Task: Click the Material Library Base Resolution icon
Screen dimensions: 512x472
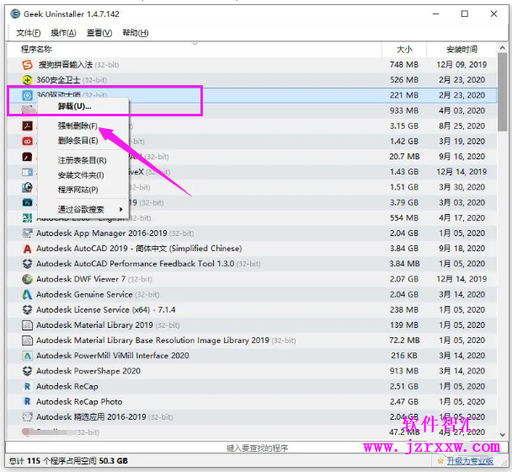Action: pyautogui.click(x=27, y=341)
